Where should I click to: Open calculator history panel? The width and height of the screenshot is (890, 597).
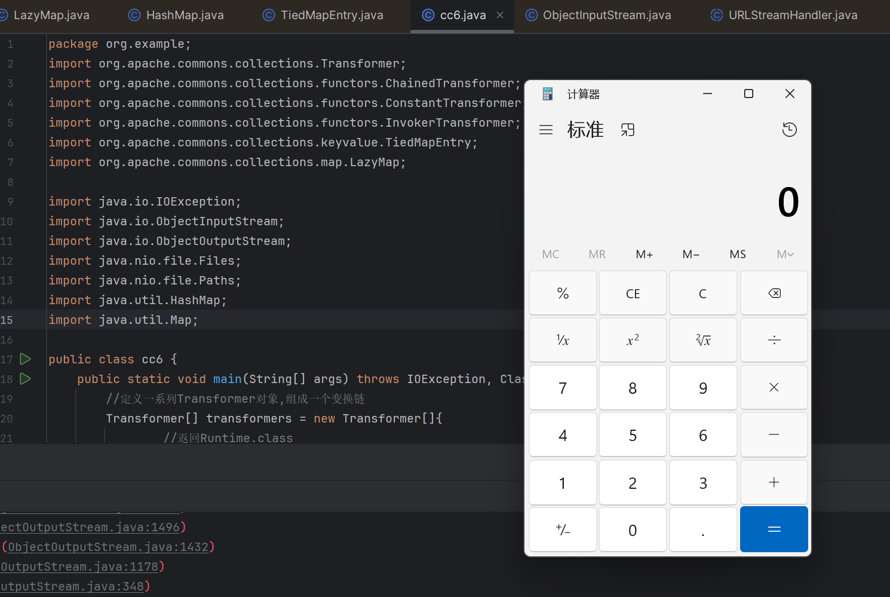tap(790, 130)
